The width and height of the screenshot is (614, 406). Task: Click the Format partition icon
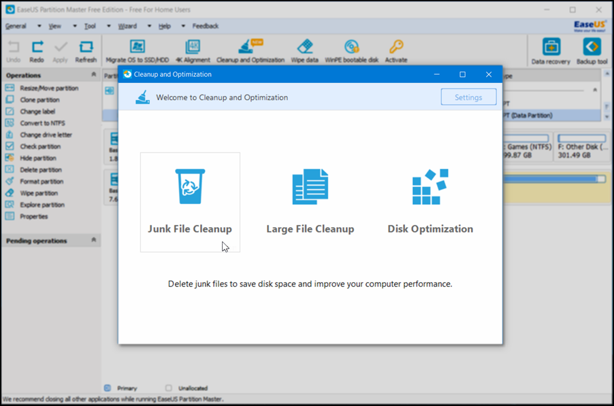pyautogui.click(x=10, y=181)
